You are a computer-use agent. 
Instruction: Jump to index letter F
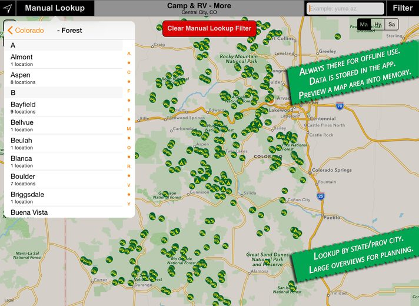pos(129,91)
